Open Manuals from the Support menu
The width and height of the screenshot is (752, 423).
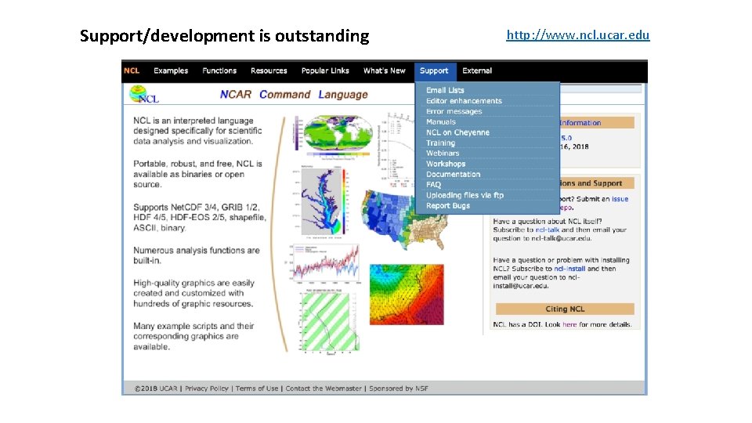[x=441, y=122]
